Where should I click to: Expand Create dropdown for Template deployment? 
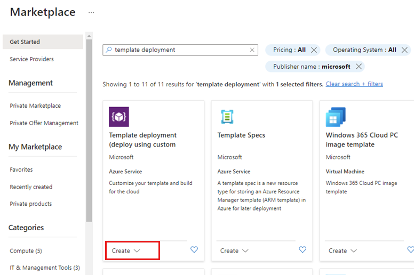point(126,250)
